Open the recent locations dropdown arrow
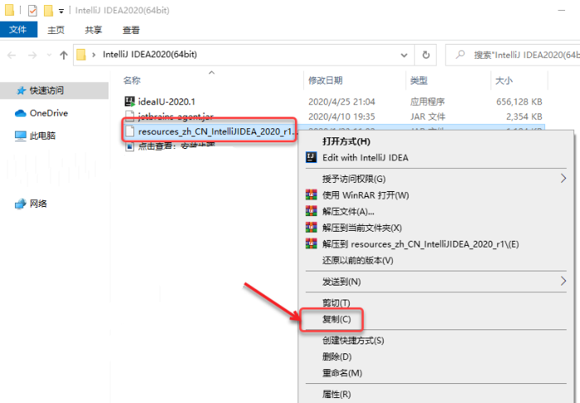The height and width of the screenshot is (403, 580). point(49,55)
